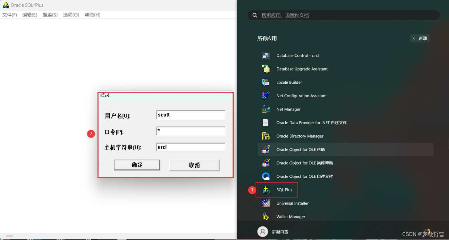
Task: Open the 文件(F) menu in SQL*Plus
Action: pyautogui.click(x=9, y=14)
